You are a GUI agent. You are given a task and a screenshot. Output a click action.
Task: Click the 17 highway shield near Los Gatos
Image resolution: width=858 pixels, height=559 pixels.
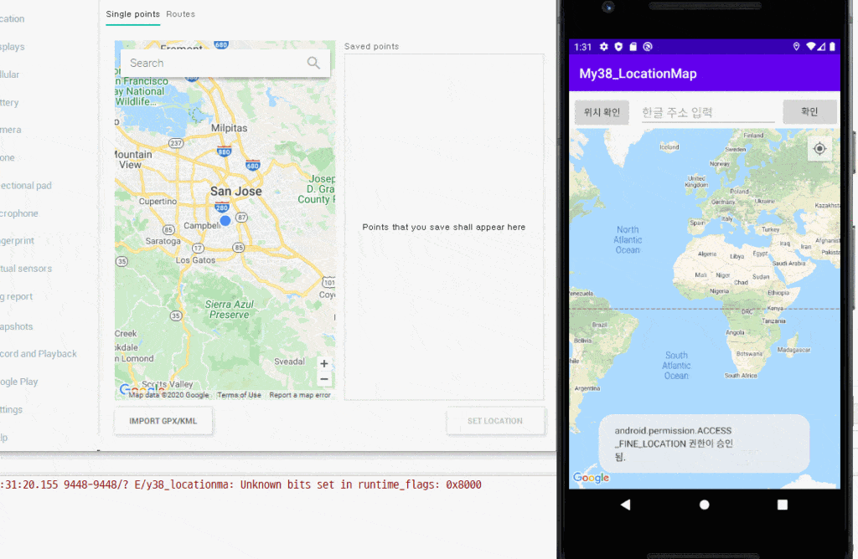(198, 248)
